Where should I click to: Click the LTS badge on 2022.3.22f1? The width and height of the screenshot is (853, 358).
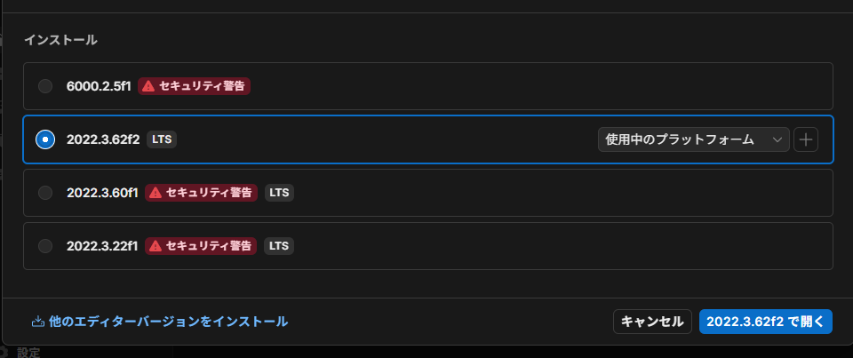point(279,246)
